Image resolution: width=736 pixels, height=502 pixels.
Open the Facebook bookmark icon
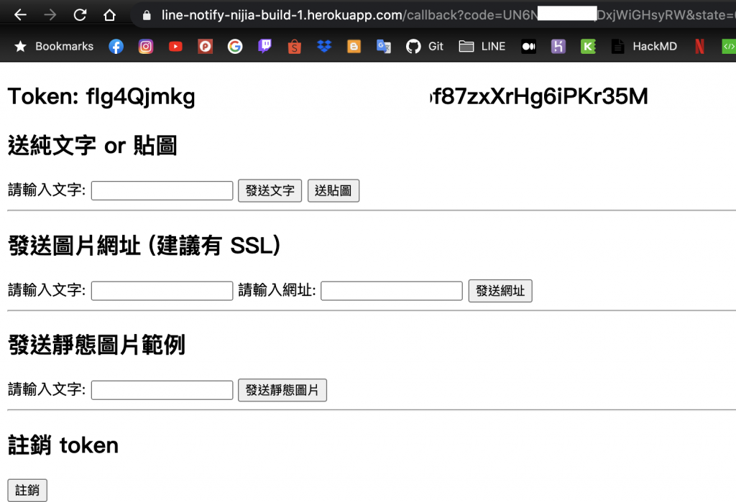116,47
